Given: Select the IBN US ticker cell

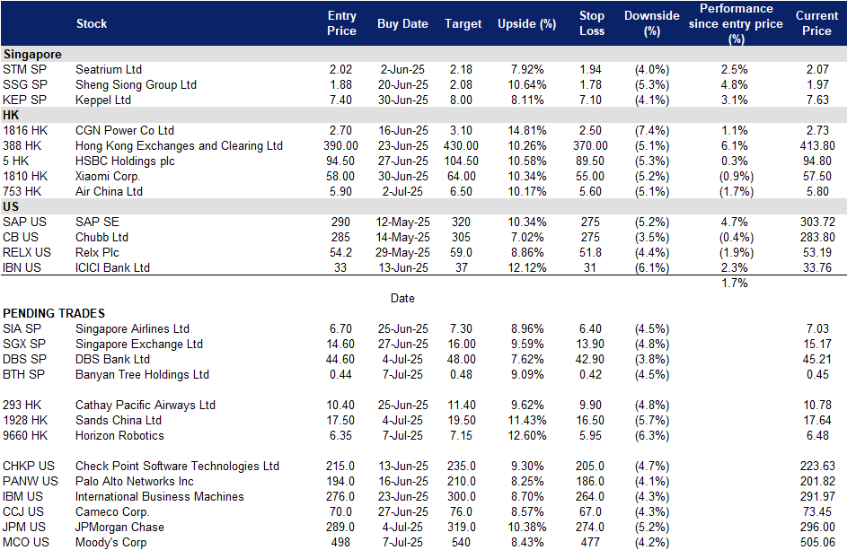Looking at the screenshot, I should 22,267.
